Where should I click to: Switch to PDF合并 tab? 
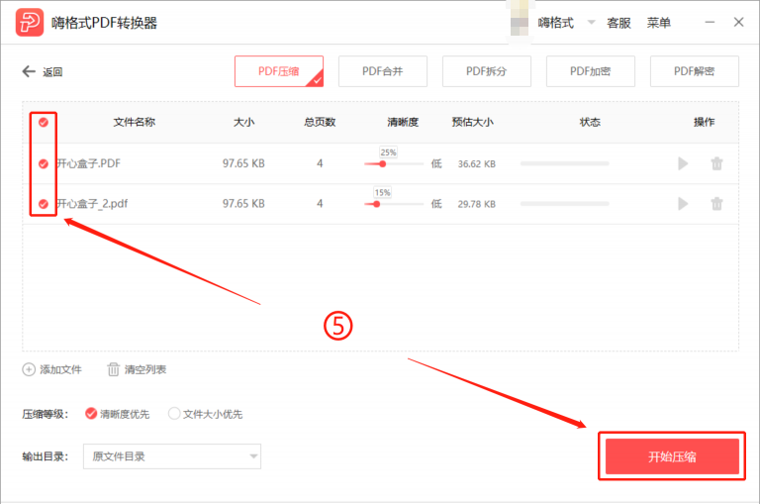(x=382, y=71)
